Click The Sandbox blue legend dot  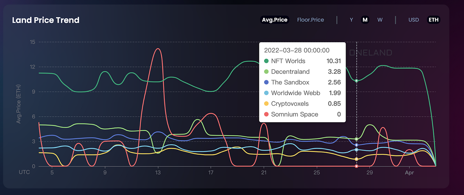[x=266, y=82]
